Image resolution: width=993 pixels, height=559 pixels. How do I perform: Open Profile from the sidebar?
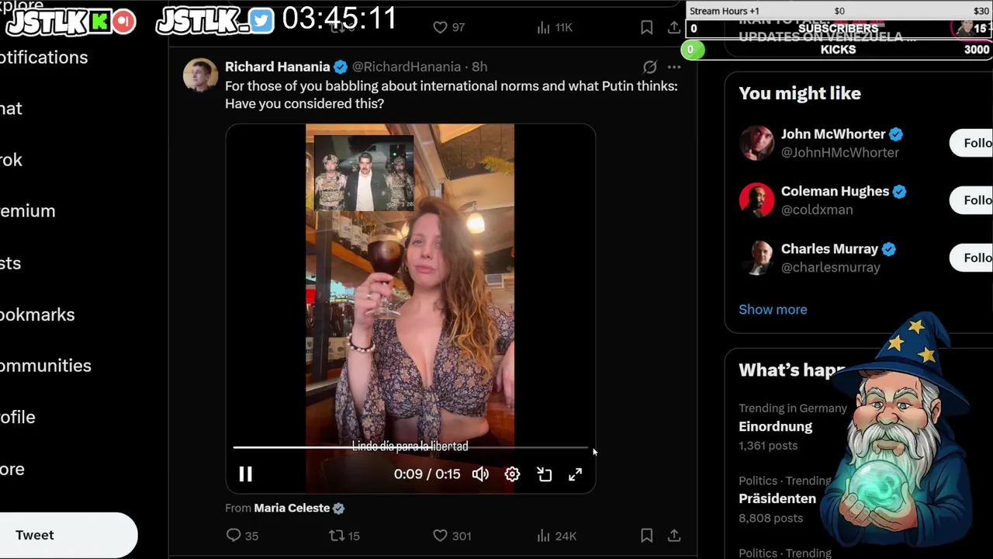(17, 417)
